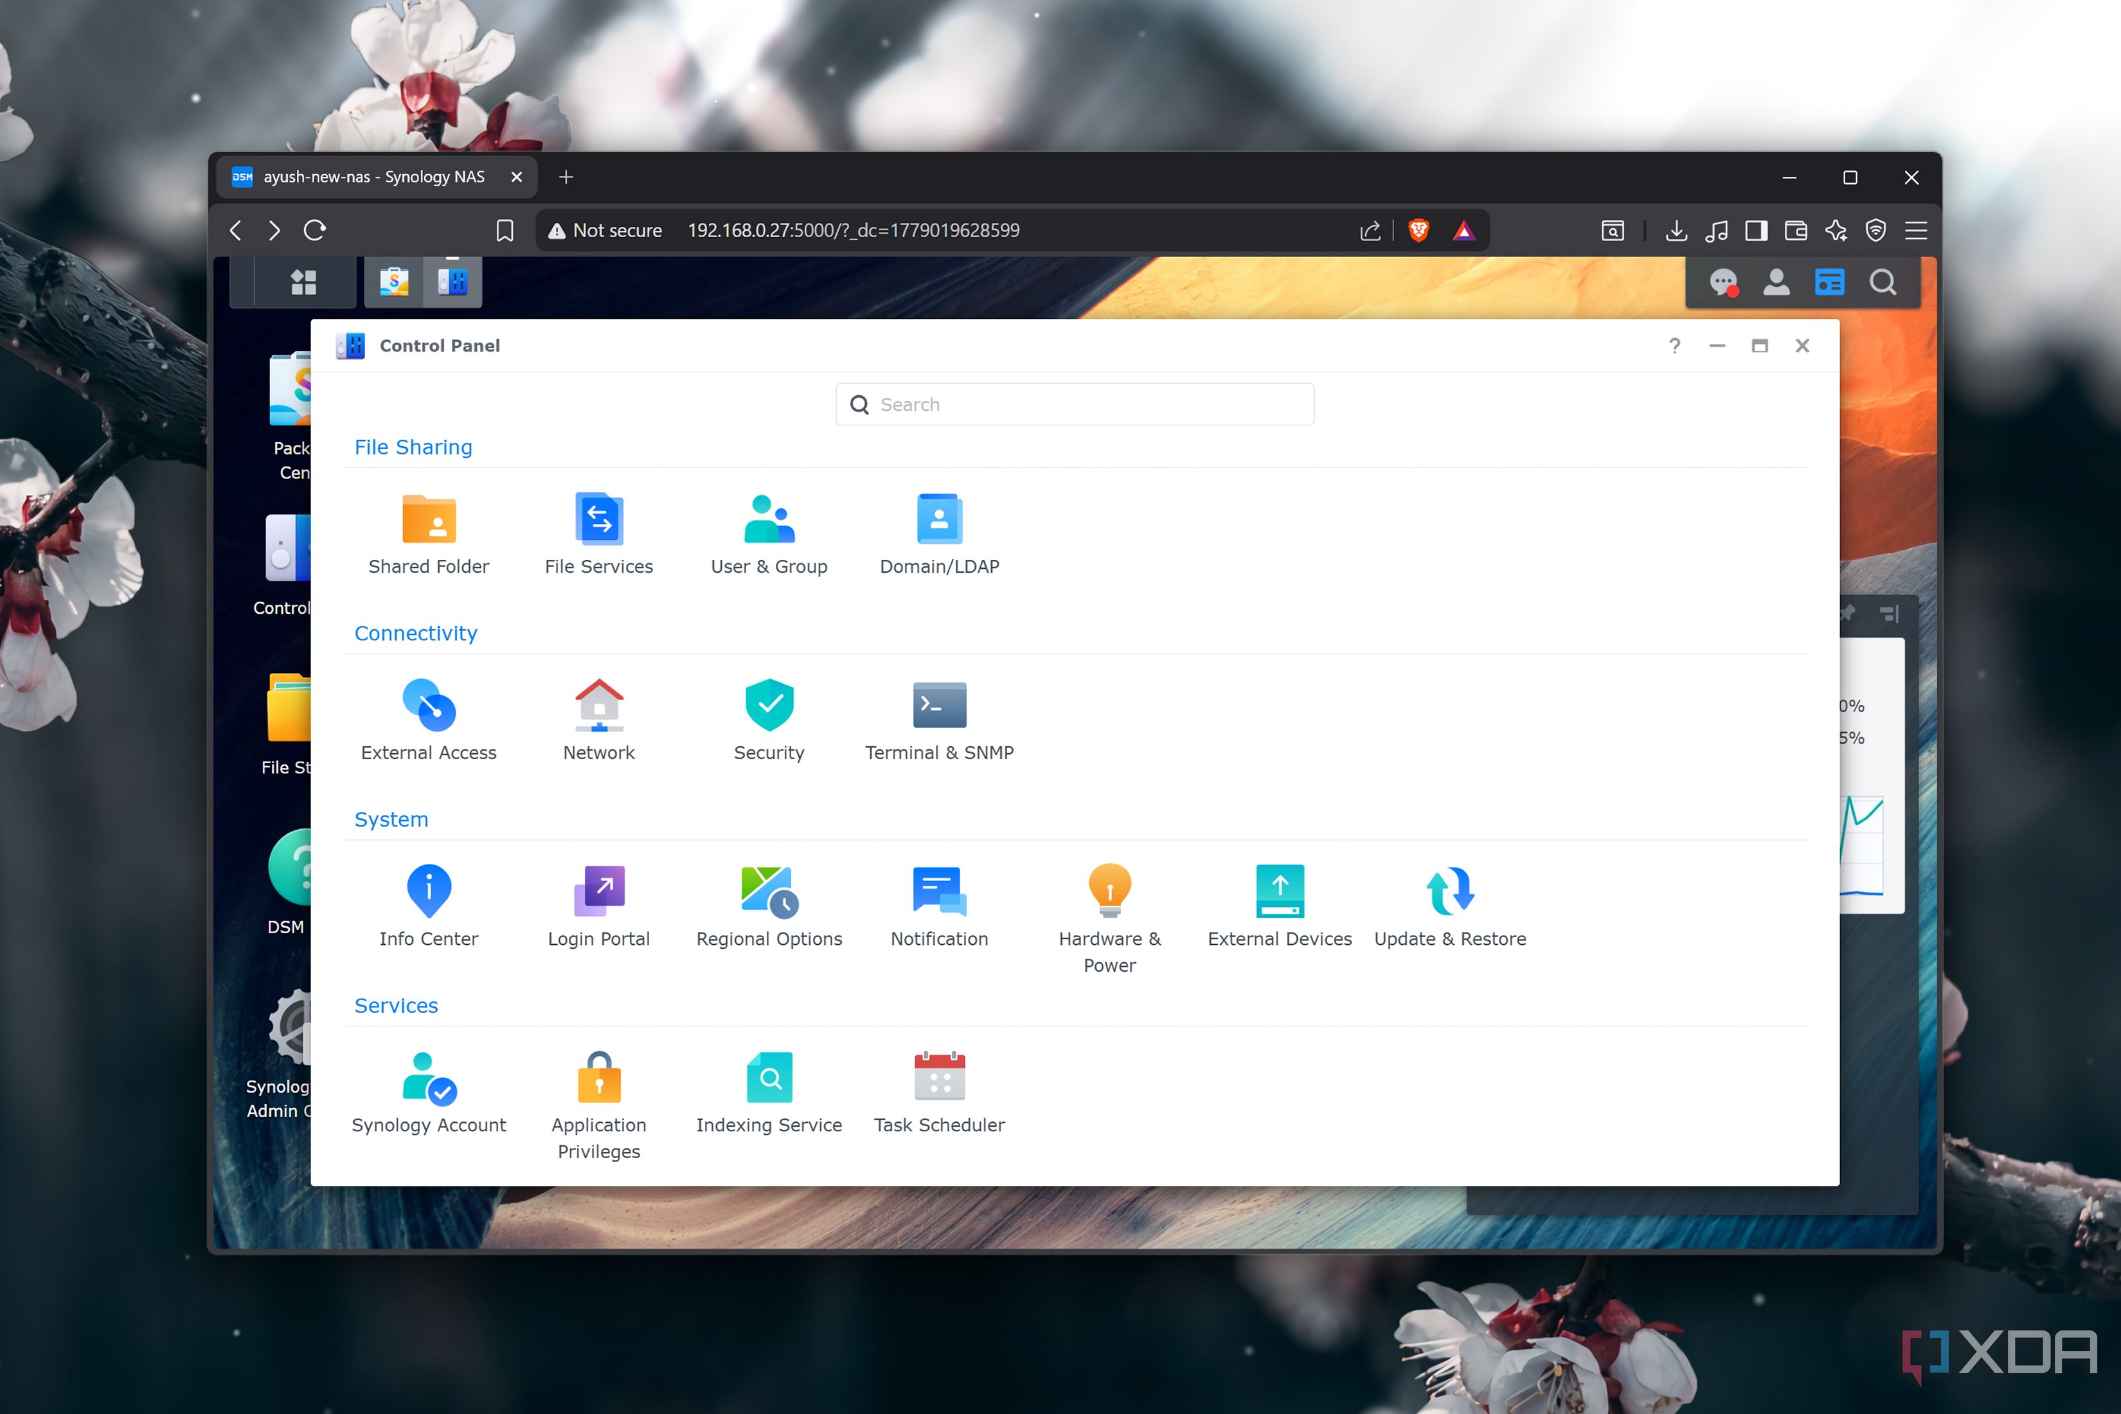The height and width of the screenshot is (1414, 2121).
Task: Open a new browser tab
Action: (x=566, y=177)
